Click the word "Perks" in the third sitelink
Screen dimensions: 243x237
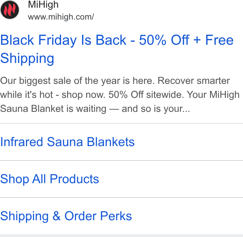point(116,216)
